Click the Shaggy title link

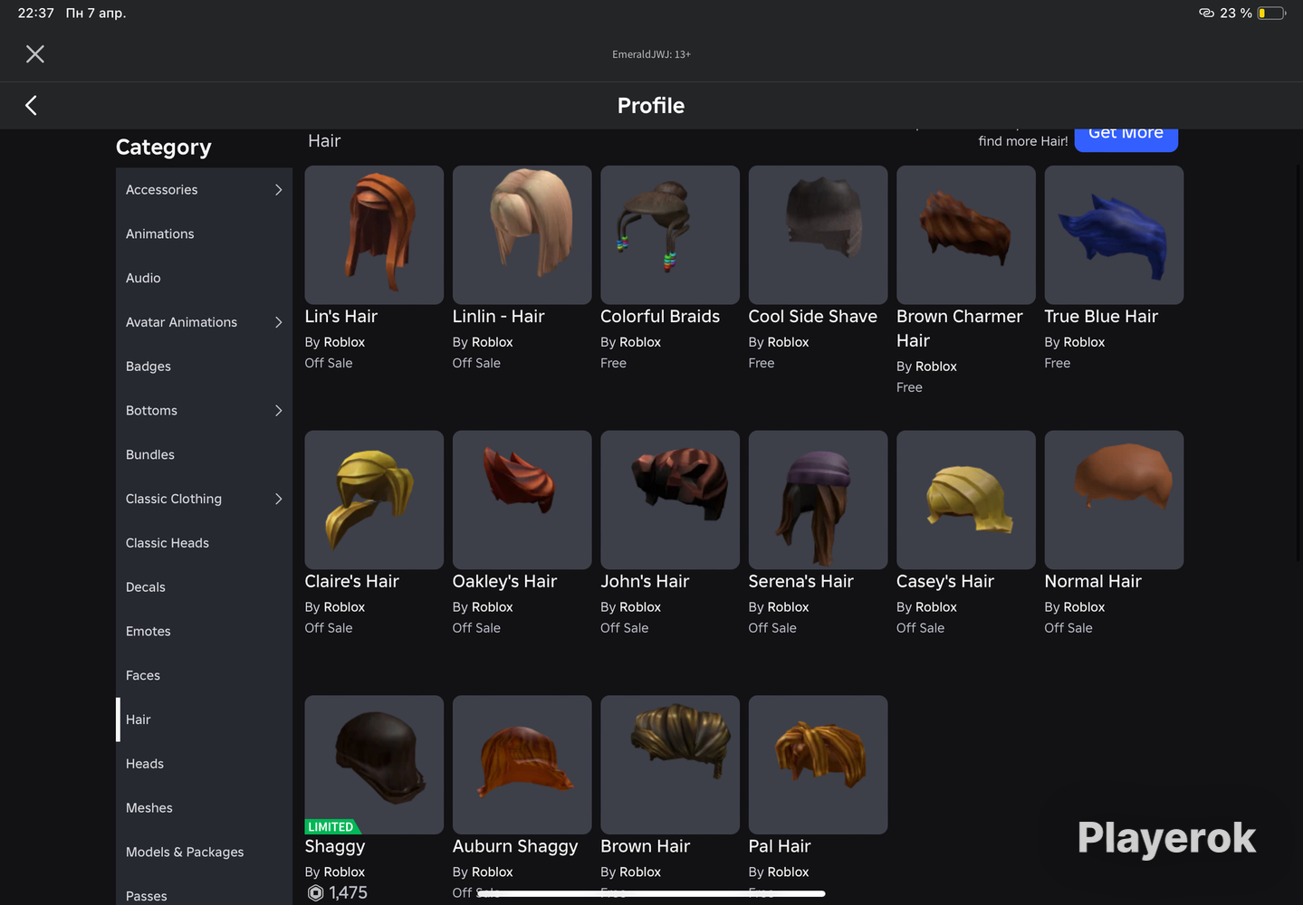pyautogui.click(x=335, y=847)
